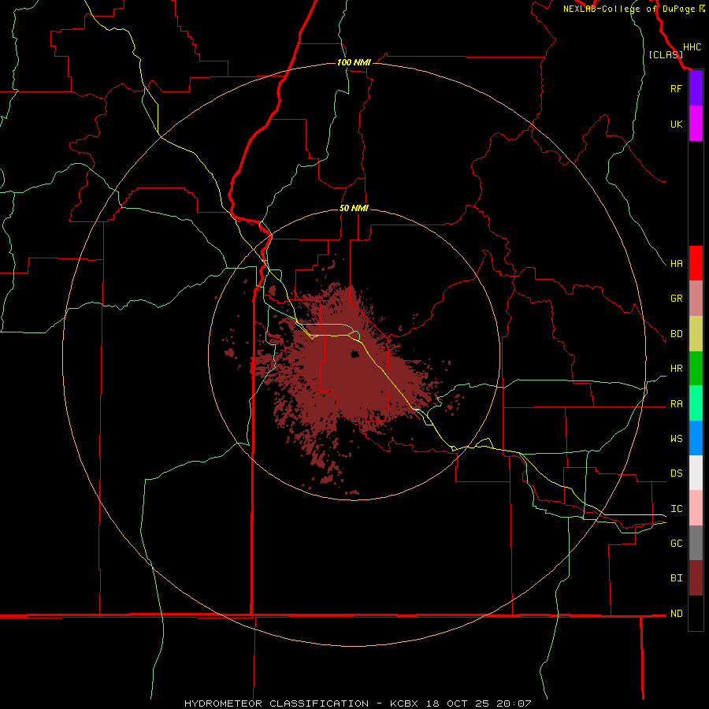The height and width of the screenshot is (709, 709).
Task: Click the HHC product label
Action: (x=692, y=47)
